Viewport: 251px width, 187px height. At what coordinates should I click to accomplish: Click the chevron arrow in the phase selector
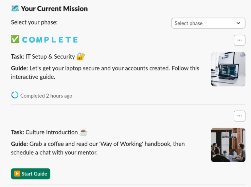238,23
